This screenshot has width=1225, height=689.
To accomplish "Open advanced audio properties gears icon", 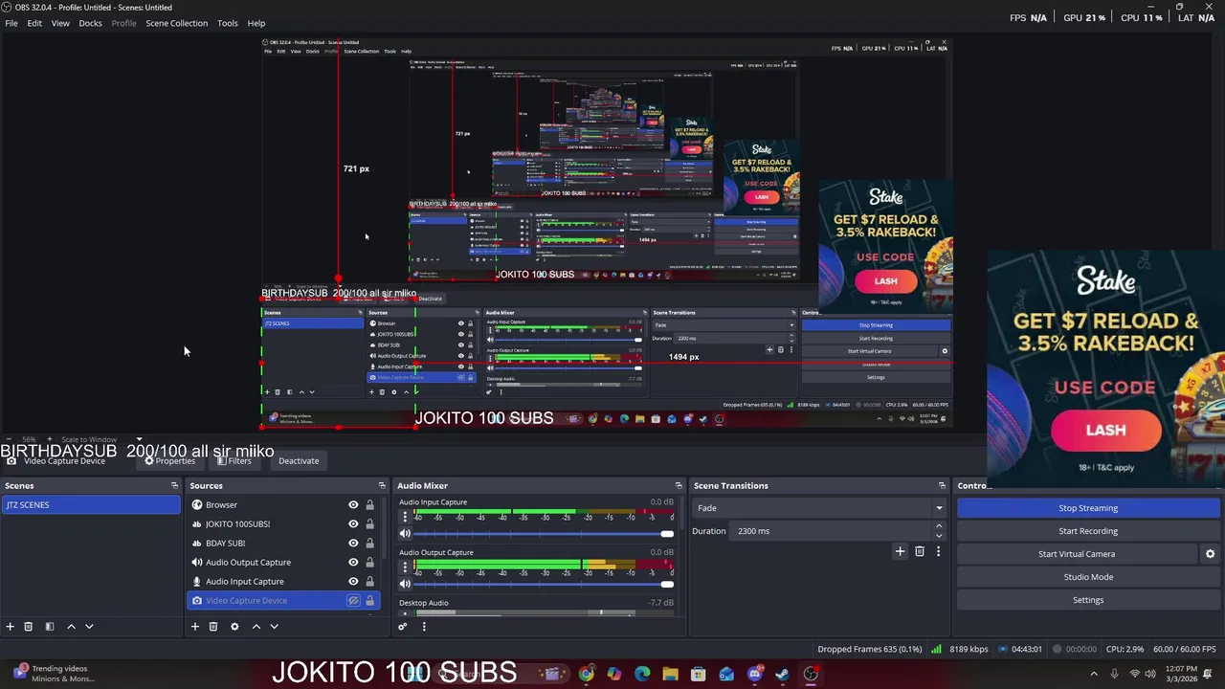I will [x=403, y=627].
